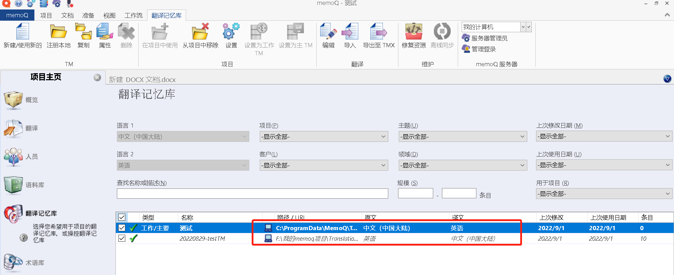Open the Settings (设置) gear icon
The width and height of the screenshot is (674, 275).
point(231,32)
